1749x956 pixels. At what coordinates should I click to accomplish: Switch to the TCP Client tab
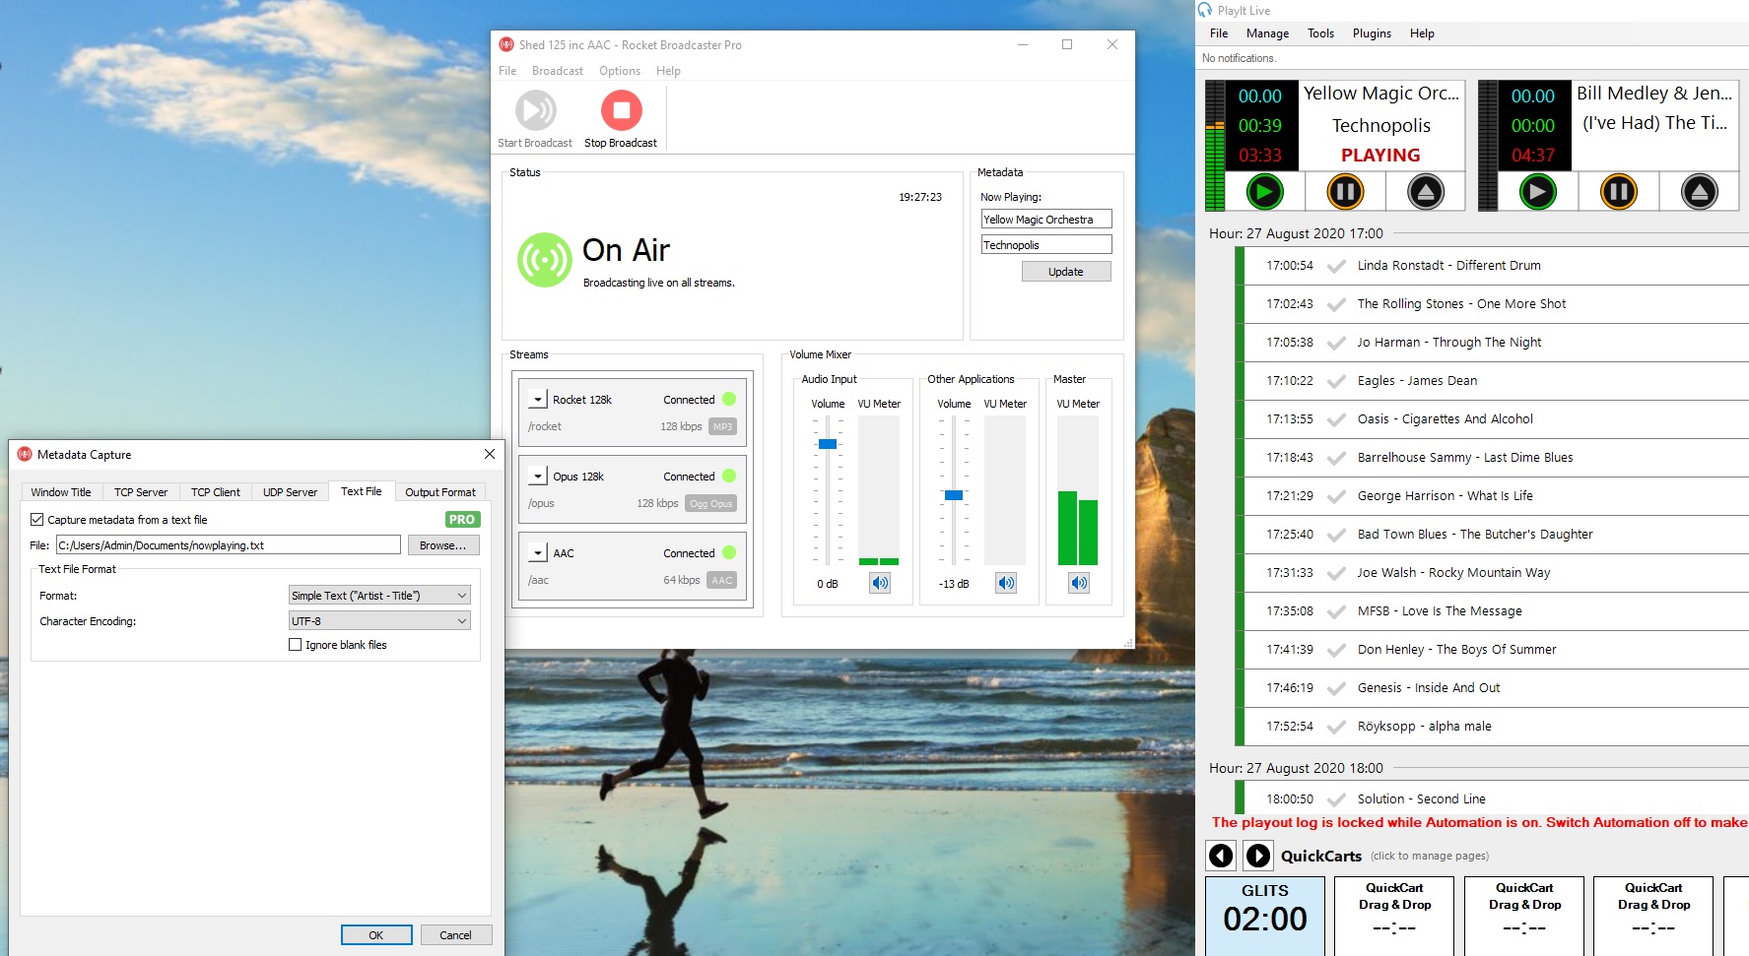click(215, 492)
